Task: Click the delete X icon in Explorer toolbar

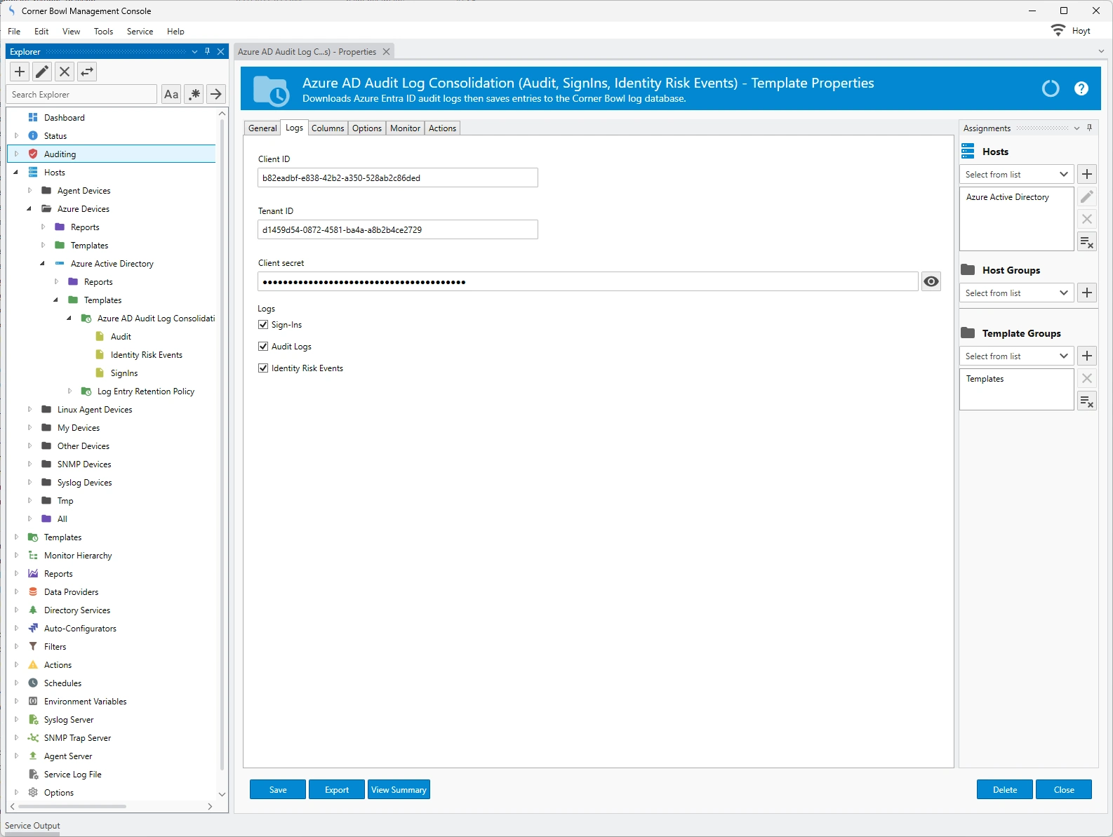Action: [65, 72]
